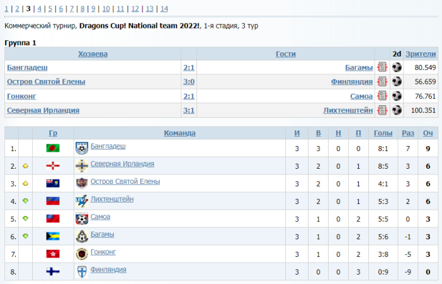The width and height of the screenshot is (442, 284).
Task: Click soccer ball icon in Hong Kong–Samoa row
Action: coord(397,96)
